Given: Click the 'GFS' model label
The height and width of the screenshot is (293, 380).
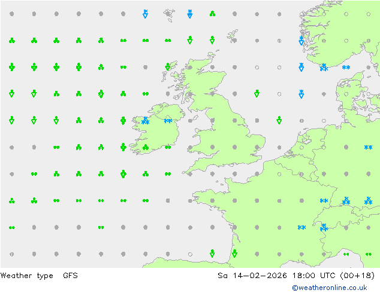Looking at the screenshot, I should 70,275.
